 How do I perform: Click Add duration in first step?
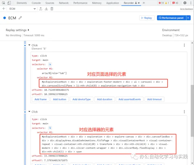(105, 99)
